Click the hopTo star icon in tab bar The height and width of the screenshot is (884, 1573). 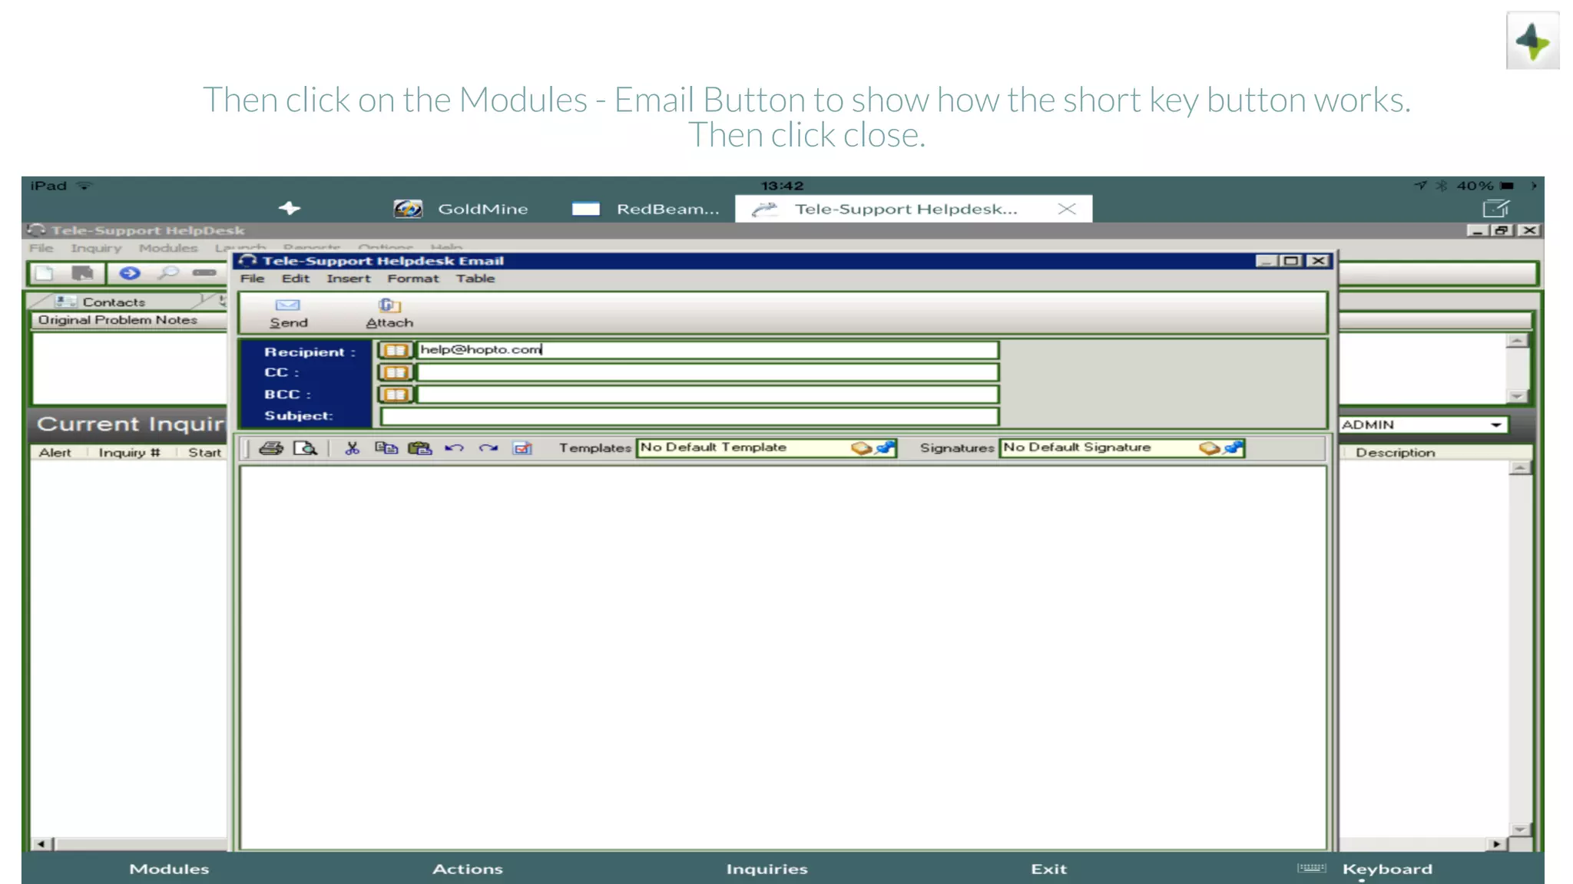[x=290, y=208]
